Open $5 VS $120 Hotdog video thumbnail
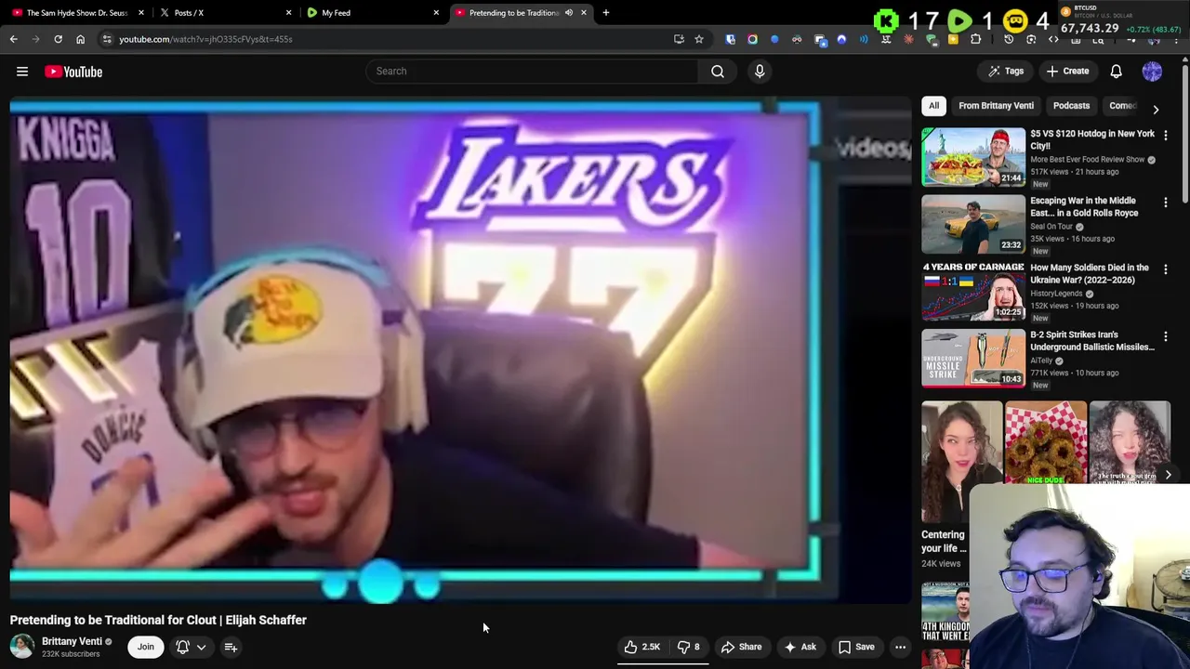Image resolution: width=1190 pixels, height=669 pixels. tap(973, 157)
